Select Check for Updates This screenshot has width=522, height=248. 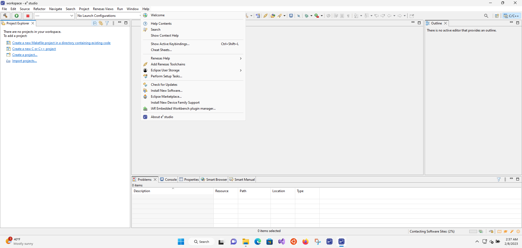click(x=193, y=85)
